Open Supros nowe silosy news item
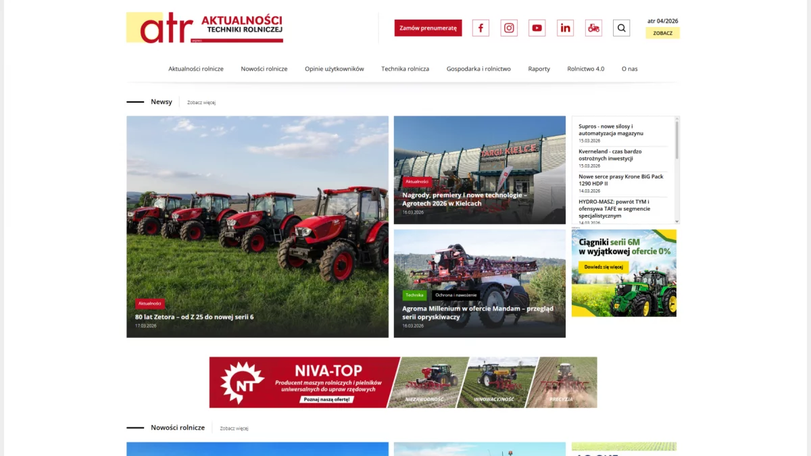811x456 pixels. coord(611,130)
